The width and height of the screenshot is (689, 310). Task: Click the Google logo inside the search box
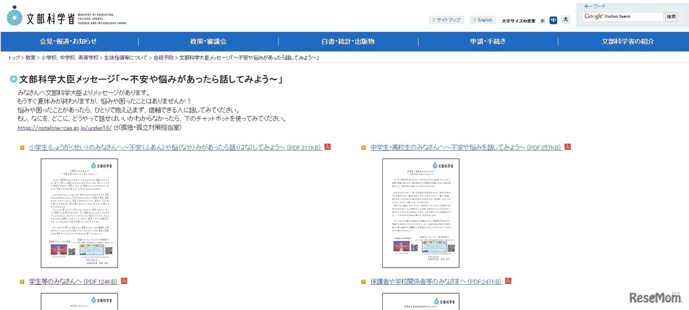coord(593,16)
